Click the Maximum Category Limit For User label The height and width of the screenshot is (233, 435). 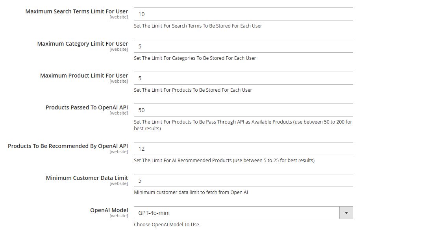click(82, 44)
